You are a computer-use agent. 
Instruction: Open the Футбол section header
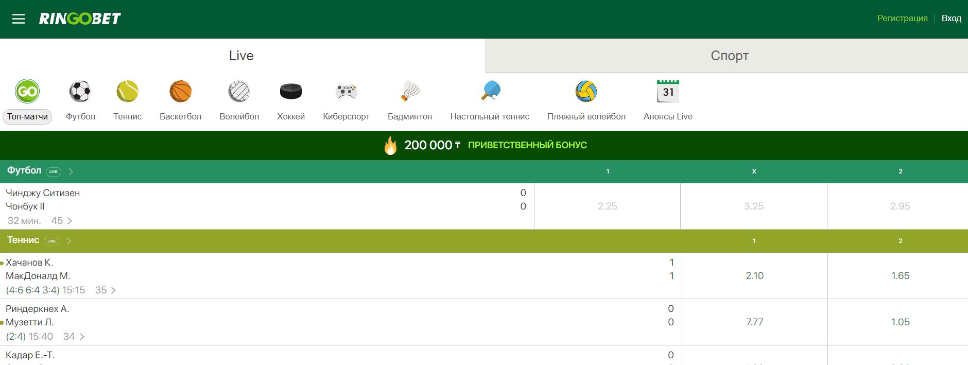click(x=24, y=170)
